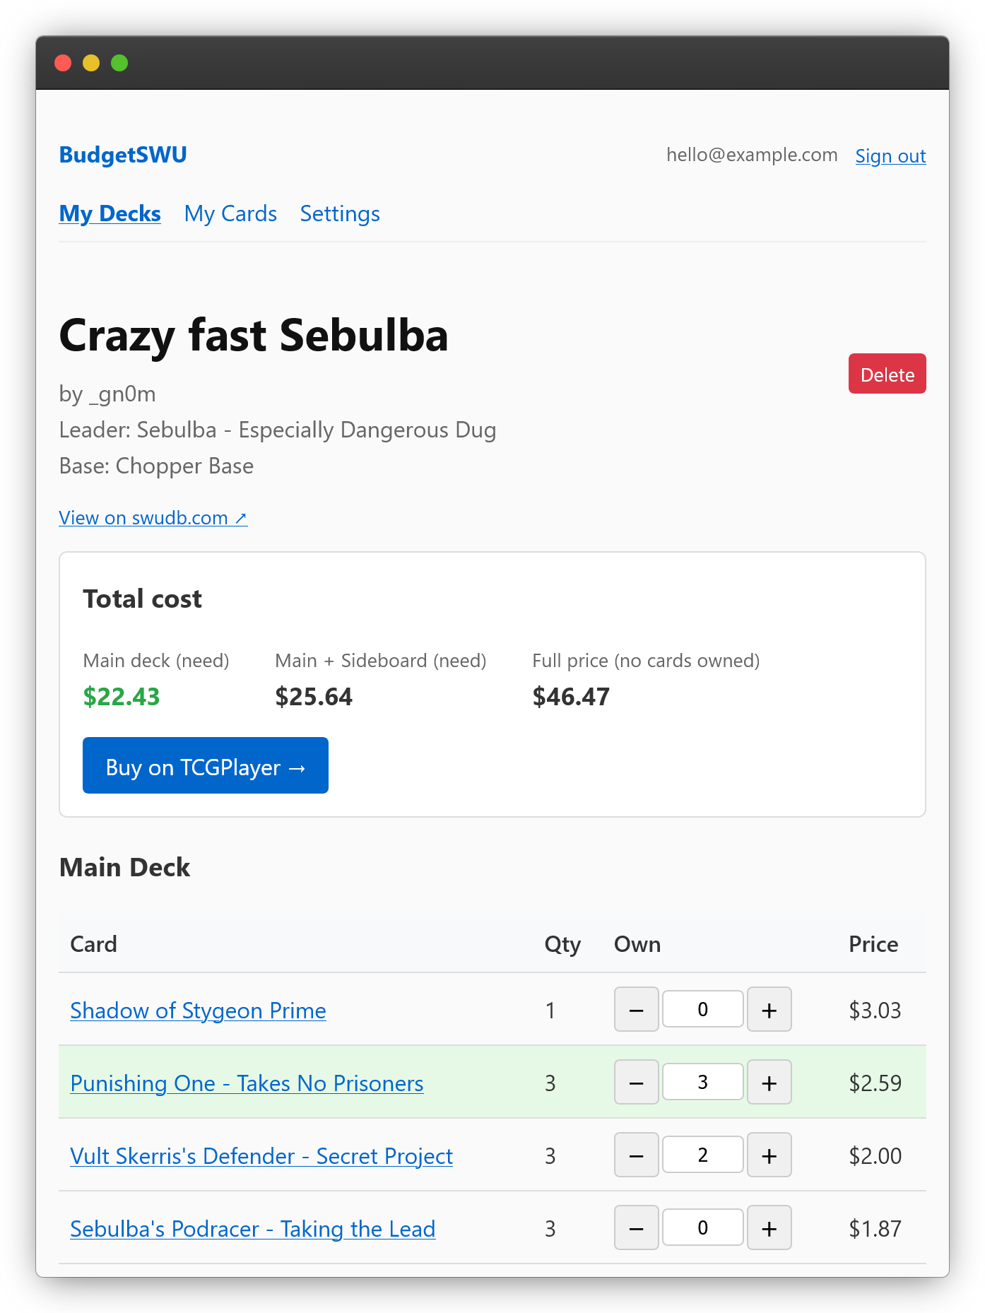Remove one owned Sebulba's Podracer
The height and width of the screenshot is (1313, 985).
[636, 1228]
